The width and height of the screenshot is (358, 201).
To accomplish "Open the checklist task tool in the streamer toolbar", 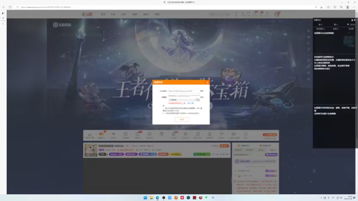I will [x=137, y=135].
